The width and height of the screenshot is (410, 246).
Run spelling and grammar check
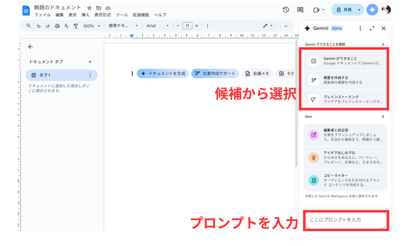[67, 26]
